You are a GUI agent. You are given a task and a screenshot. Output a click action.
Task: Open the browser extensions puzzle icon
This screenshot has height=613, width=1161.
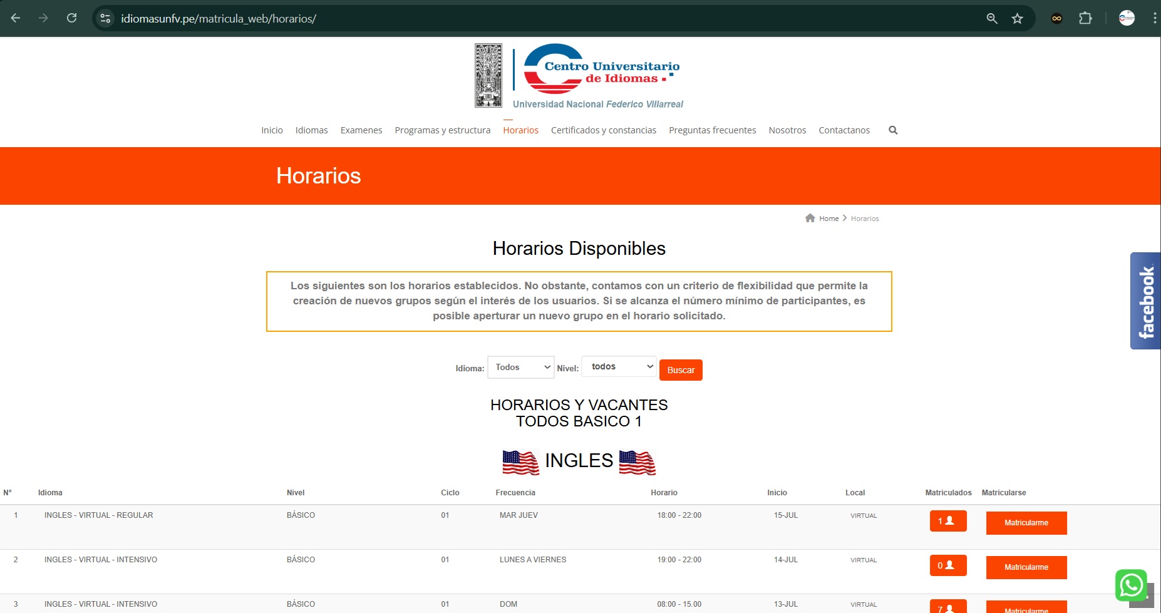(1085, 18)
